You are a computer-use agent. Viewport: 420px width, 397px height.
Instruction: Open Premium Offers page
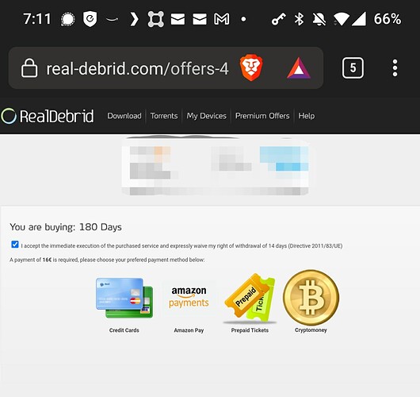[x=262, y=116]
